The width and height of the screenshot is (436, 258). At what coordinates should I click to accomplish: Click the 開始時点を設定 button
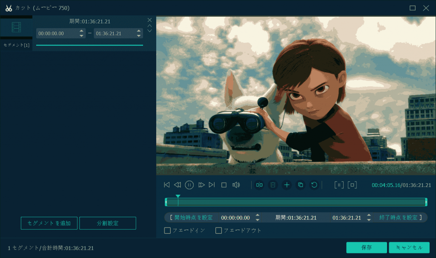191,218
